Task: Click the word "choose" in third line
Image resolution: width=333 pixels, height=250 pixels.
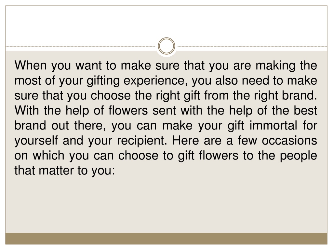Action: click(111, 95)
